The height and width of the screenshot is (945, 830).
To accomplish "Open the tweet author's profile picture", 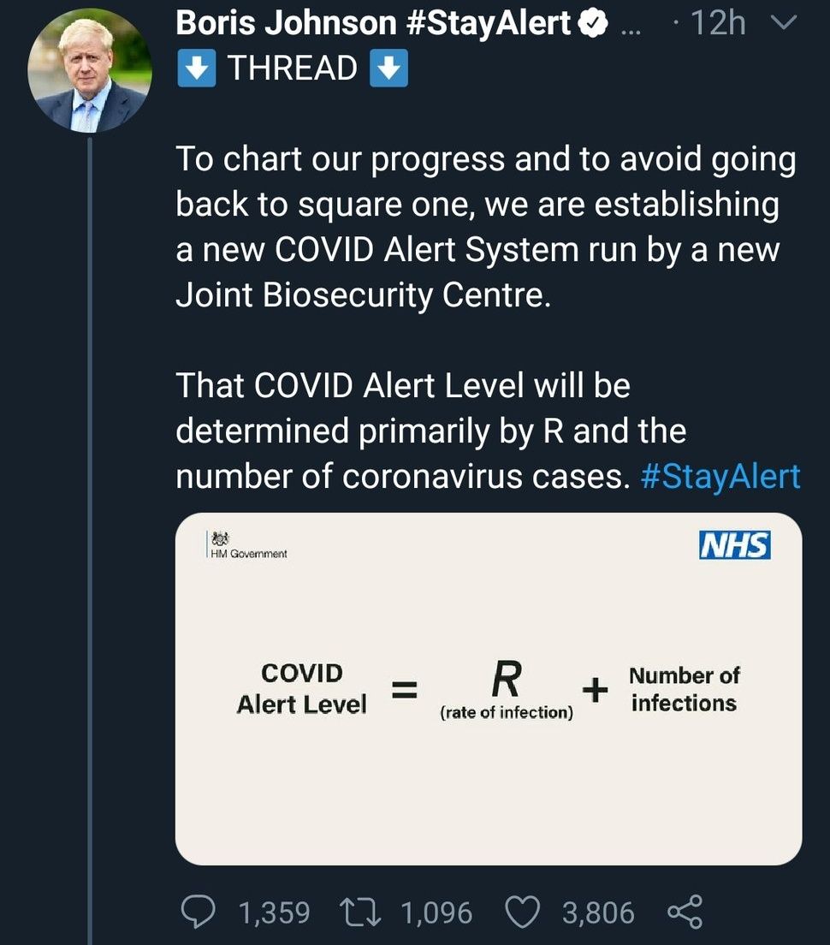I will 89,70.
